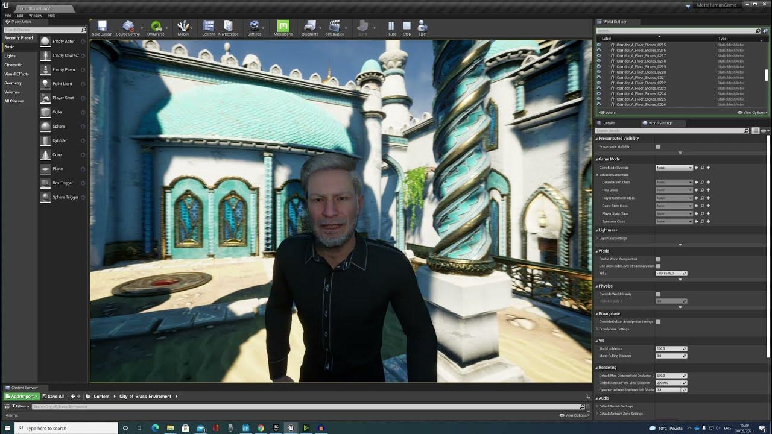Open the Help menu
This screenshot has height=434, width=772.
51,15
